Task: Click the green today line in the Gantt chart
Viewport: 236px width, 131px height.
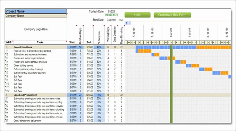Action: tap(171, 84)
